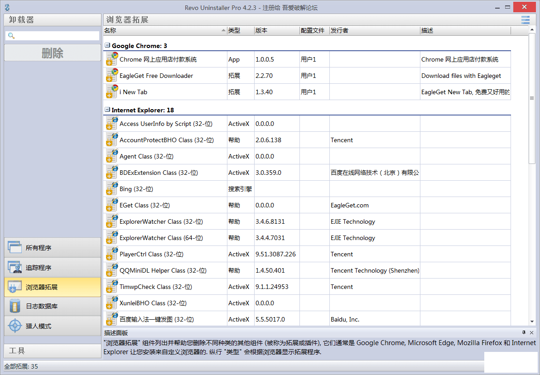This screenshot has height=375, width=540.
Task: Click the scrollbar down arrow
Action: (532, 322)
